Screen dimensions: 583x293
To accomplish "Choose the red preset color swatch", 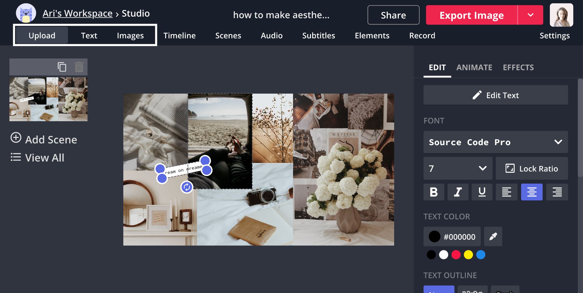I will coord(456,255).
